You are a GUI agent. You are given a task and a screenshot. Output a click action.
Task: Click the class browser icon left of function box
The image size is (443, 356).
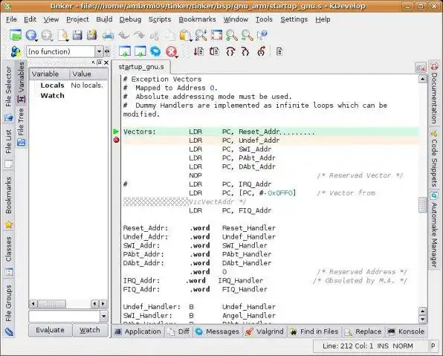click(16, 52)
